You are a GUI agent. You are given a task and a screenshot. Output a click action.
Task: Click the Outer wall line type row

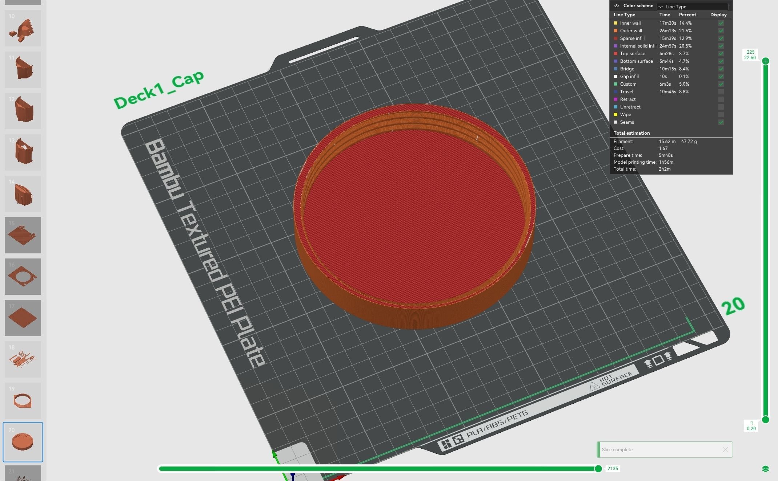[x=631, y=31]
